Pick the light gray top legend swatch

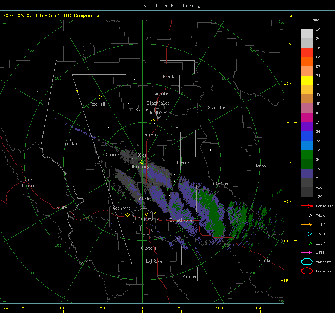pos(307,34)
